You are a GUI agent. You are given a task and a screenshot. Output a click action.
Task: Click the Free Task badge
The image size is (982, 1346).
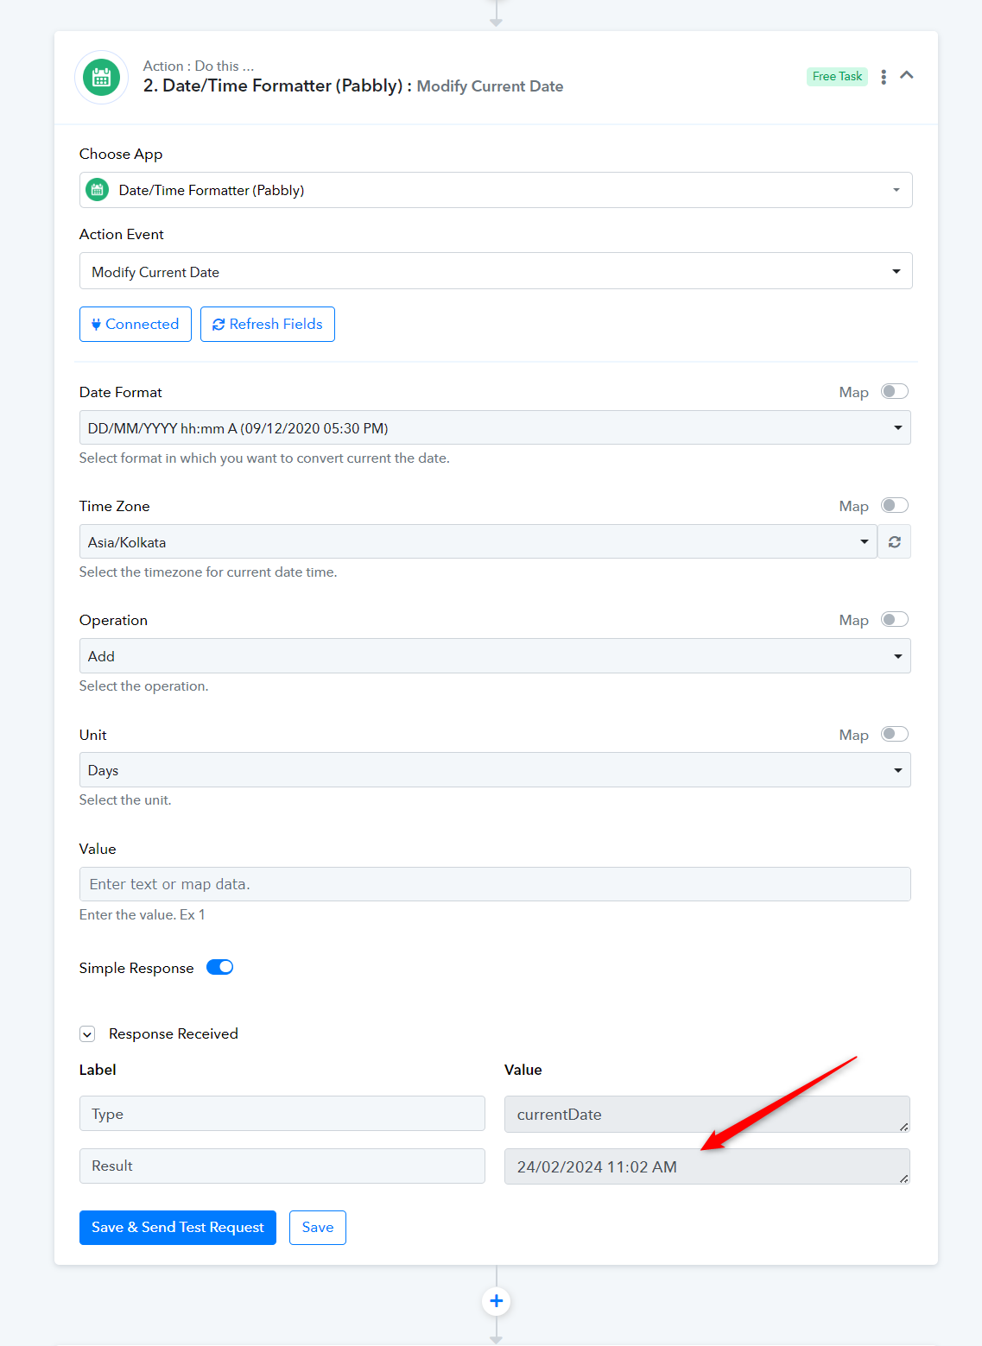837,76
